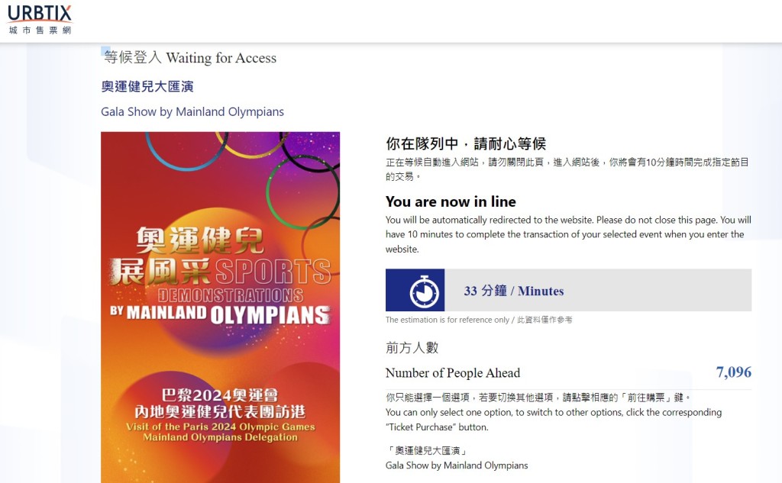782x483 pixels.
Task: Click the URBTIX logo
Action: pyautogui.click(x=40, y=19)
